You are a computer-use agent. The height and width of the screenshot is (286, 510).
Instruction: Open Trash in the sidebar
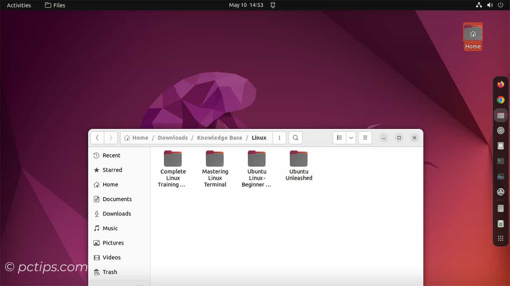click(110, 272)
